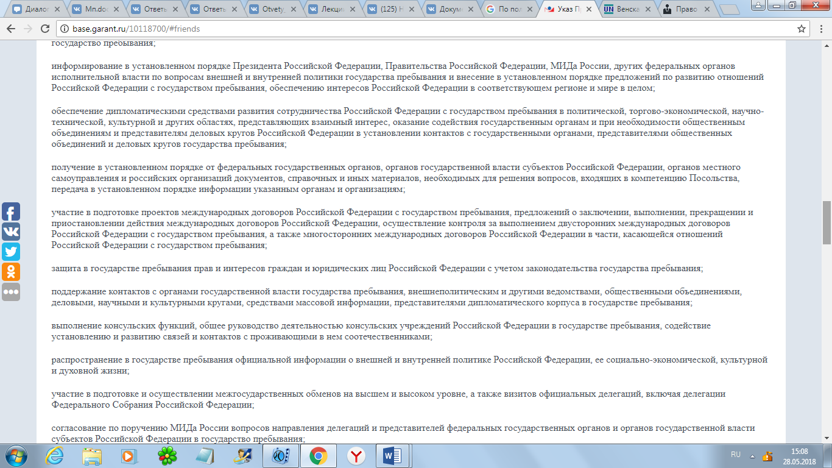832x468 pixels.
Task: Open the Chrome three-dot menu
Action: click(820, 29)
